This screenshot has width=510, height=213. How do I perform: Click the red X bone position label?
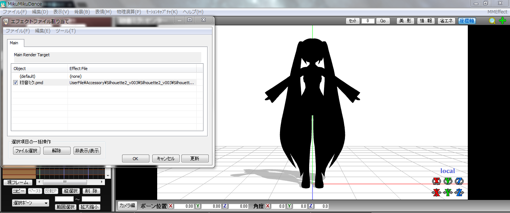click(x=171, y=206)
